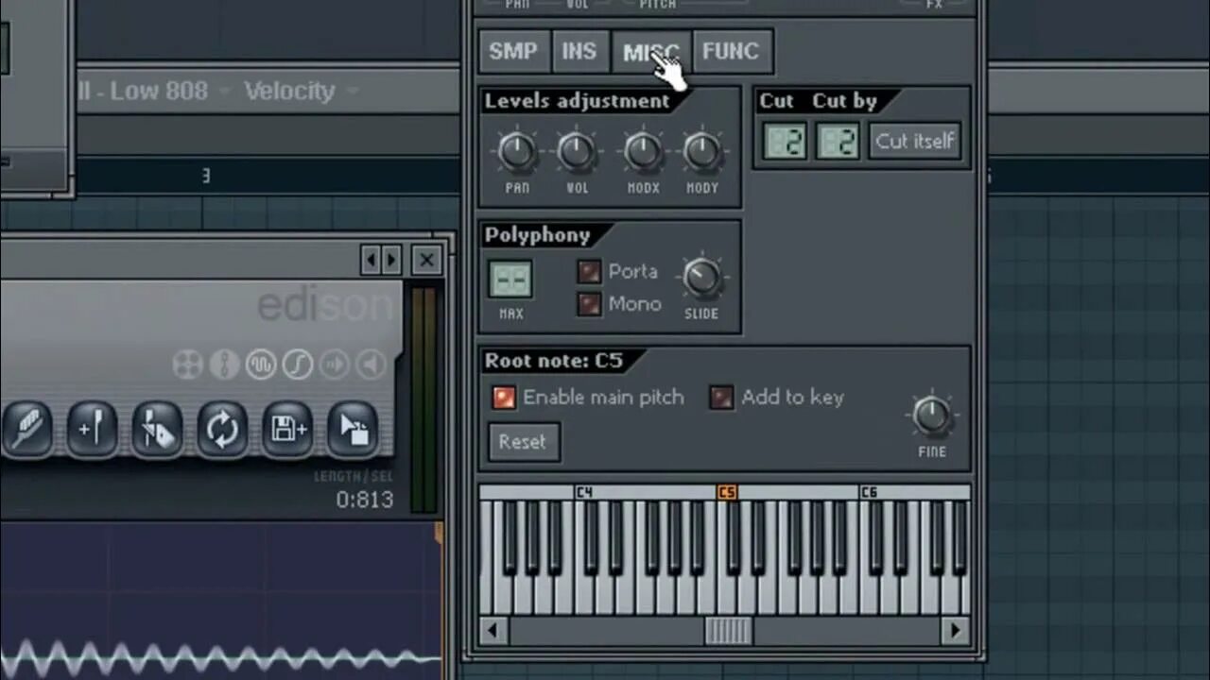Viewport: 1210px width, 680px height.
Task: Click the Reset root note button
Action: (x=523, y=442)
